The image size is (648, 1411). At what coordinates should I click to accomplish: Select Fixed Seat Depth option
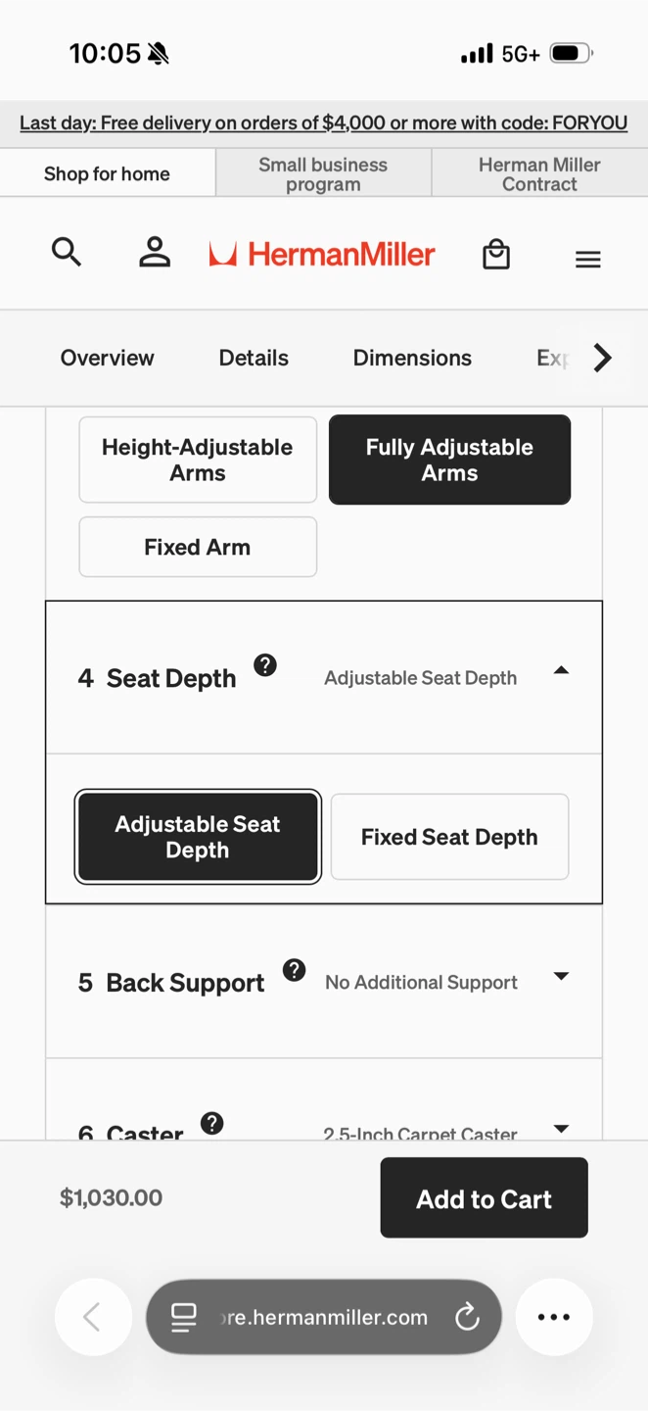[449, 837]
